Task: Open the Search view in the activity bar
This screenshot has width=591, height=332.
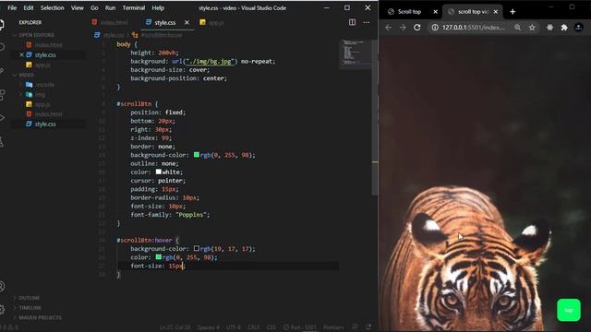Action: coord(2,47)
